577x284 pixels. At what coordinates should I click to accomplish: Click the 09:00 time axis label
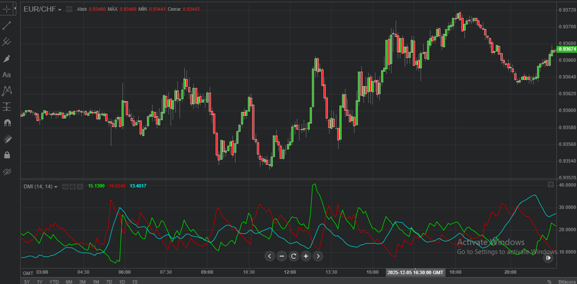tap(207, 272)
